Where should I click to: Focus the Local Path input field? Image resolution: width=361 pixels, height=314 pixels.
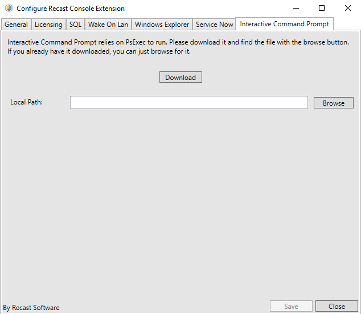click(x=189, y=103)
